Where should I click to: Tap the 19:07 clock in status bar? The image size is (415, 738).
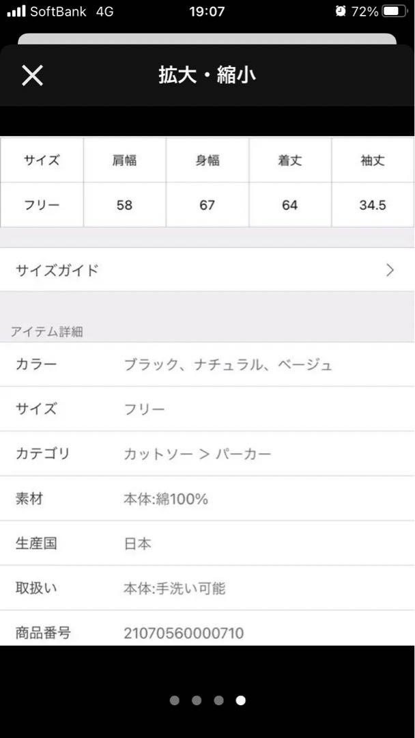[x=207, y=12]
